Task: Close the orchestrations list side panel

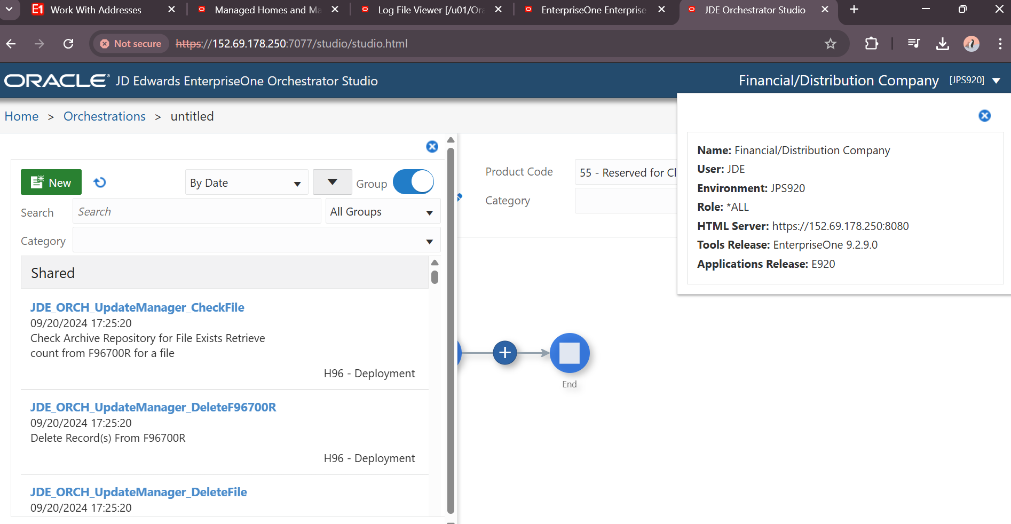Action: pyautogui.click(x=432, y=147)
